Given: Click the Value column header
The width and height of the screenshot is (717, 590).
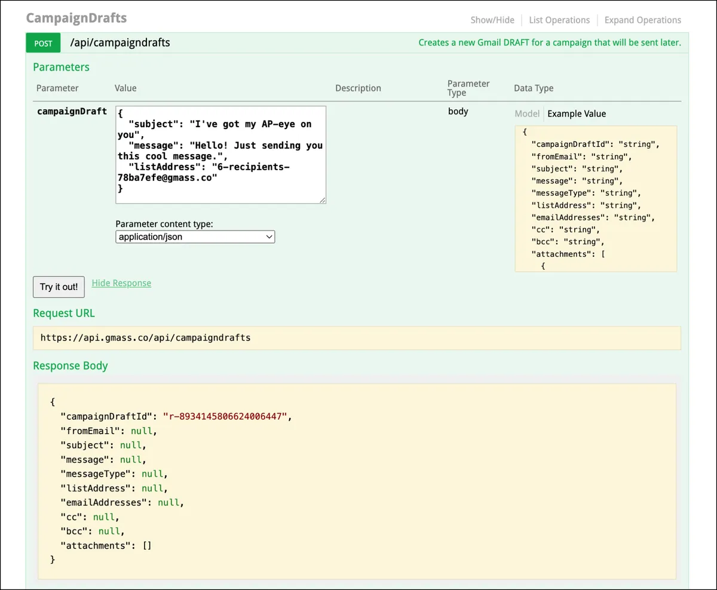Looking at the screenshot, I should [125, 88].
